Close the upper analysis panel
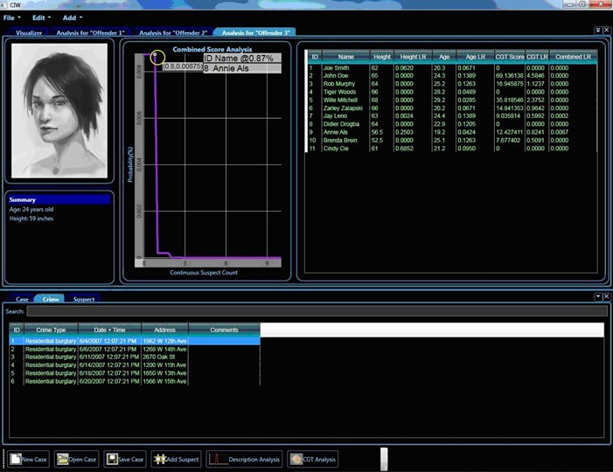The image size is (613, 472). tap(606, 31)
